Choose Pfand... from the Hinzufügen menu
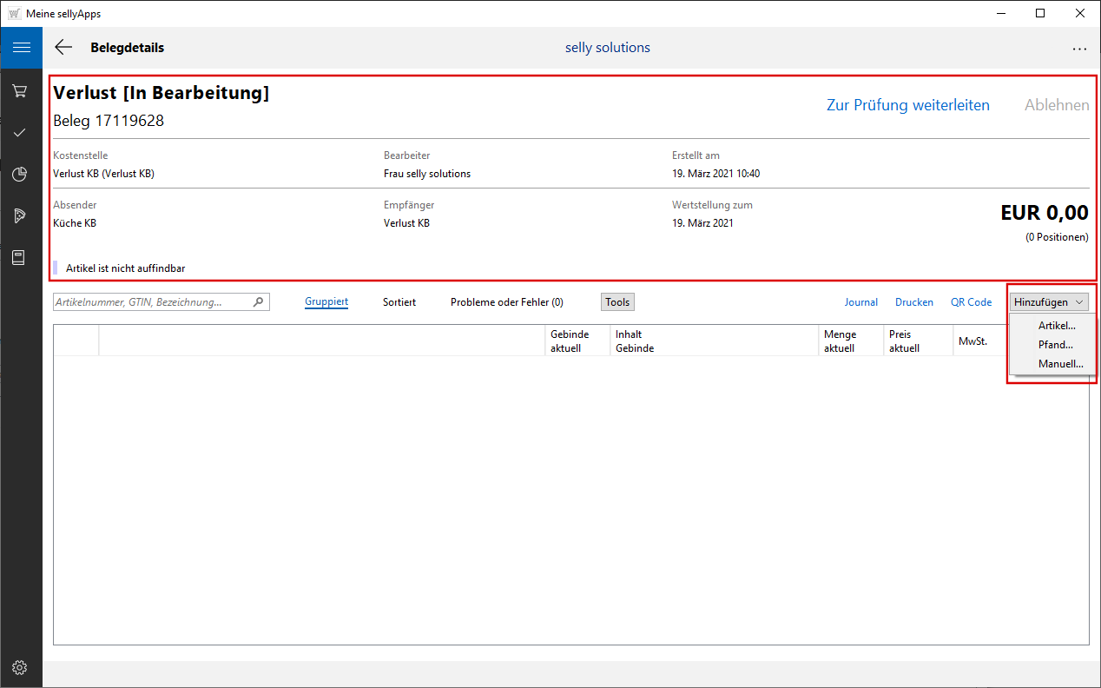 (x=1056, y=345)
